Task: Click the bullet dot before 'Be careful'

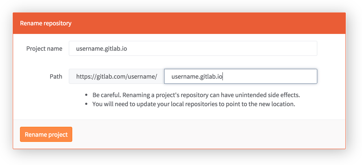Action: (86, 95)
